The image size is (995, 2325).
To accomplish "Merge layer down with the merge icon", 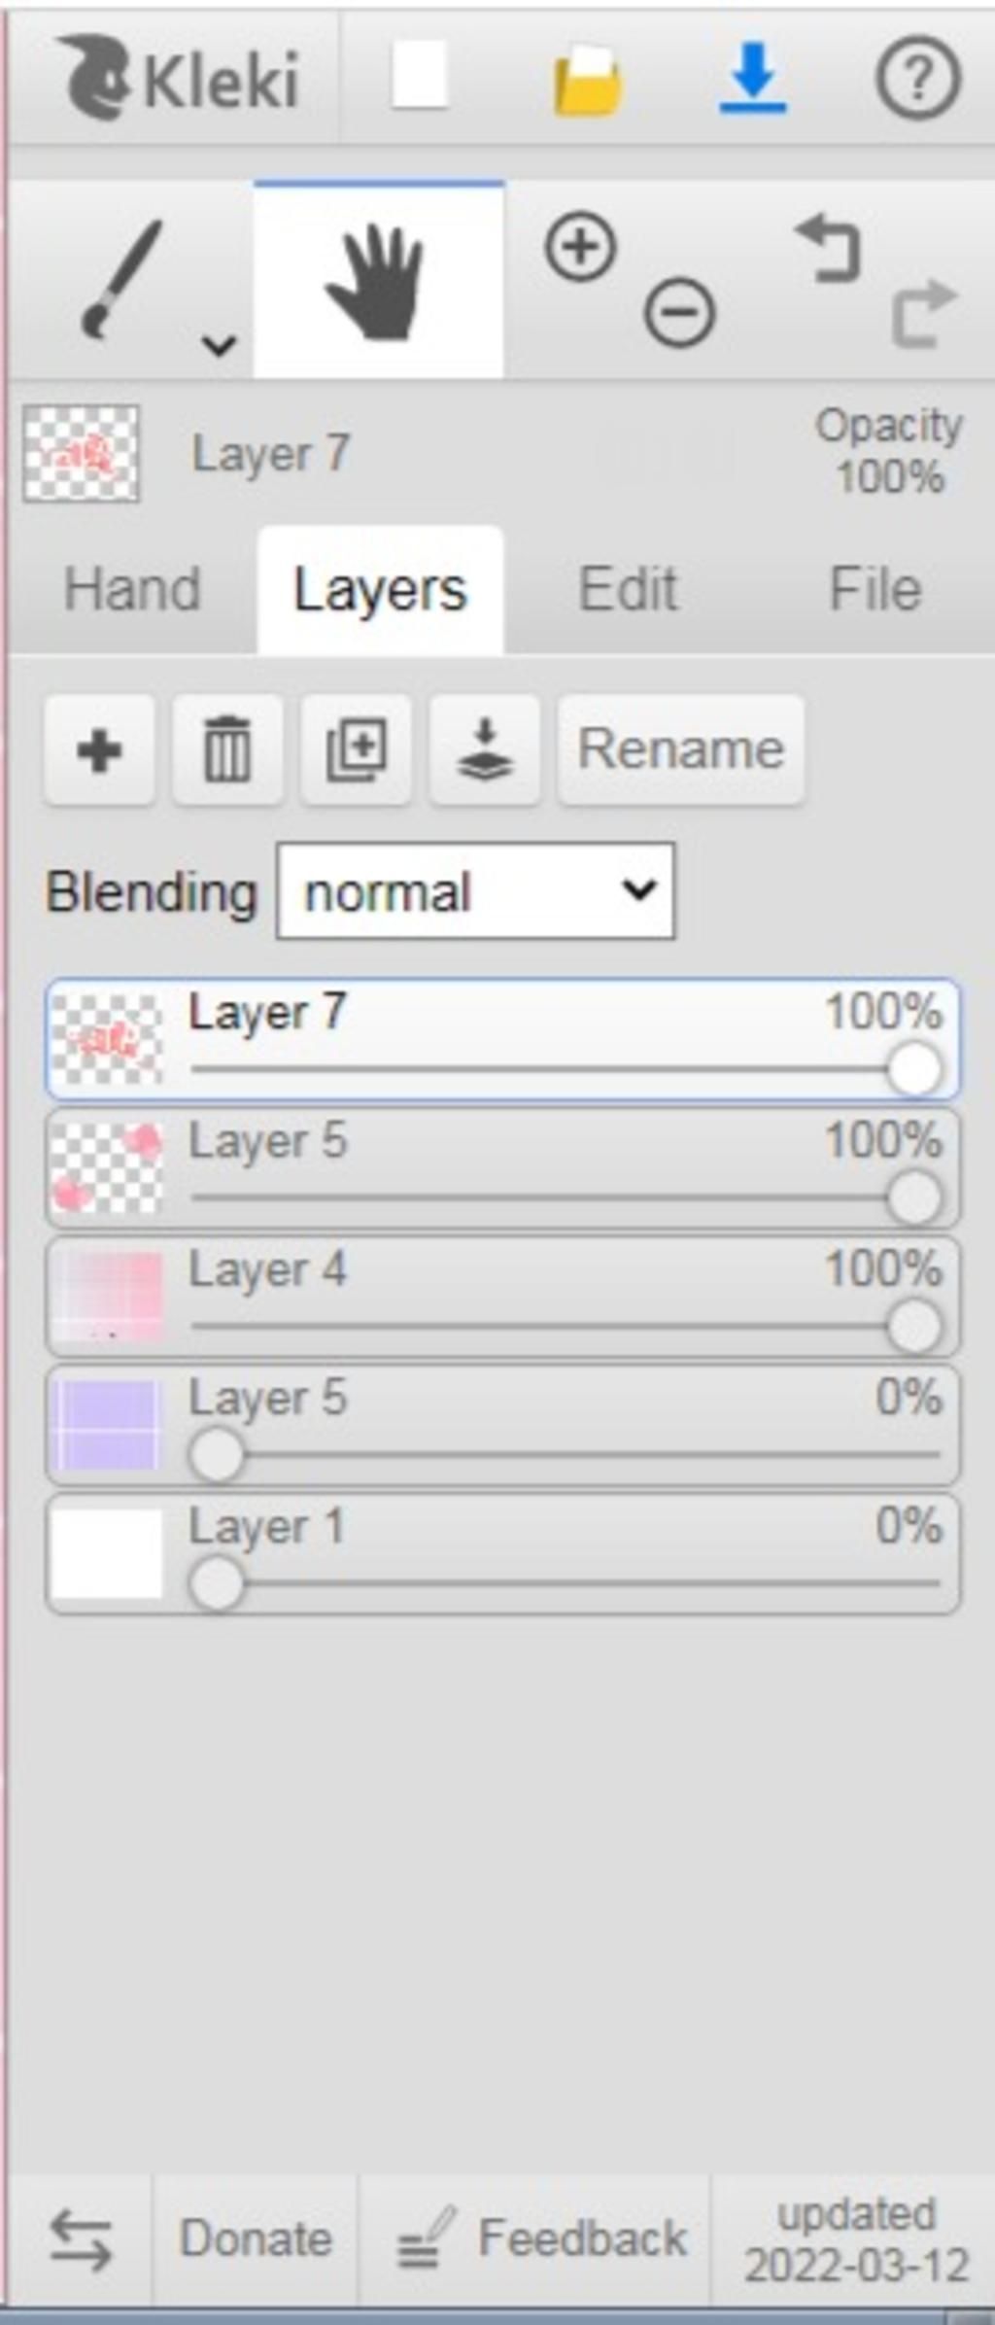I will click(485, 750).
